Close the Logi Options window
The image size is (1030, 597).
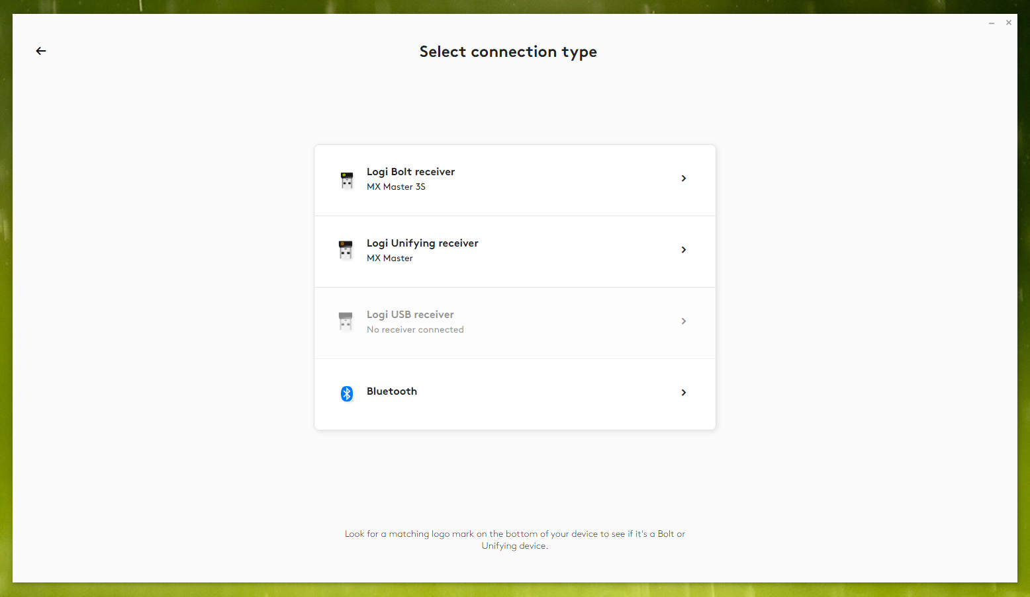pyautogui.click(x=1009, y=22)
